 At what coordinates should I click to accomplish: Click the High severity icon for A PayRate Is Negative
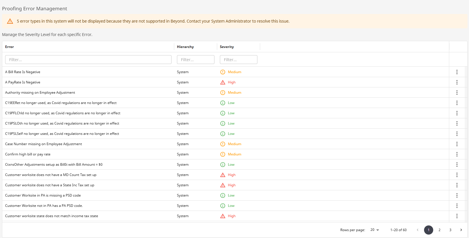(x=223, y=82)
